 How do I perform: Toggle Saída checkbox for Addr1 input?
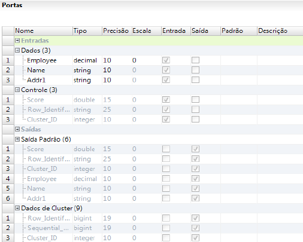coord(195,80)
